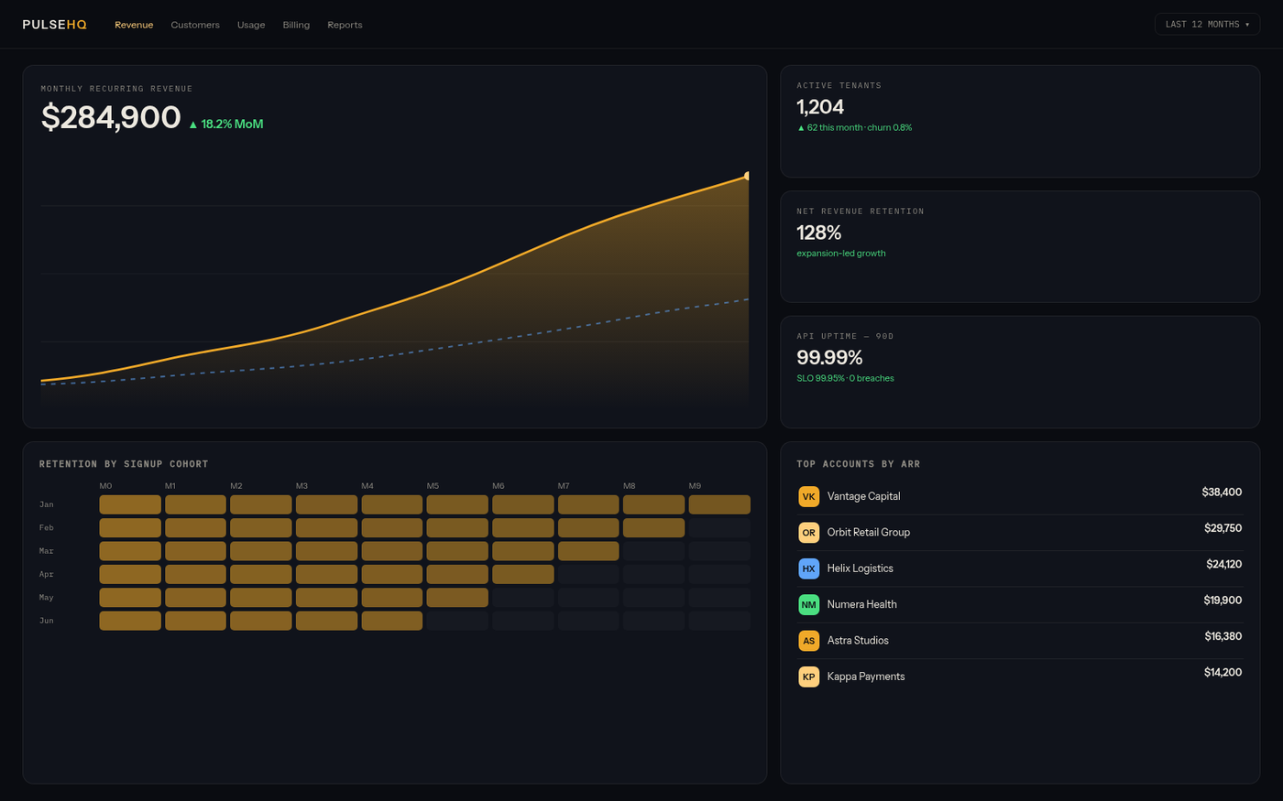
Task: Click the AS avatar for Astra Studios
Action: point(808,641)
